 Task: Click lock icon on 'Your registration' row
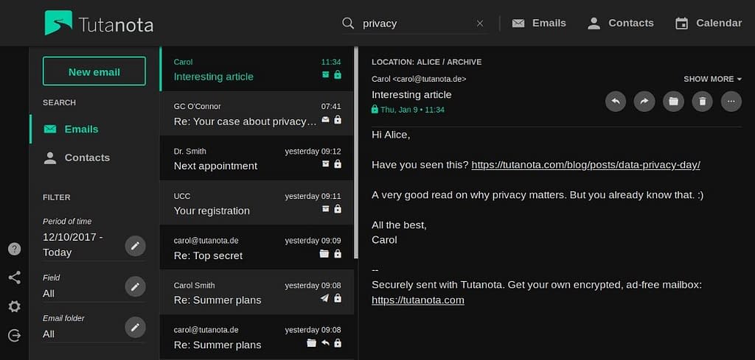click(338, 208)
